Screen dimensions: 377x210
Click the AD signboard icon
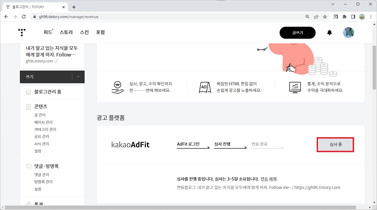pos(205,88)
